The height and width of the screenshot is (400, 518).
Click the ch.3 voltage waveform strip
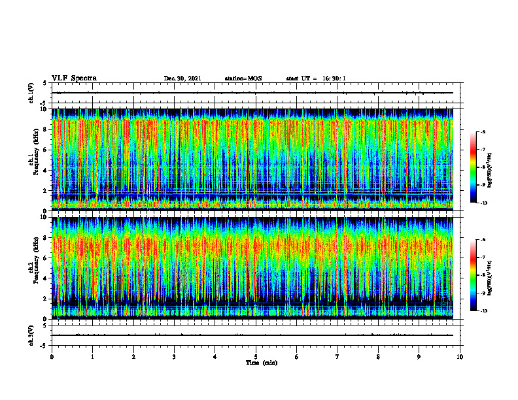tap(256, 335)
